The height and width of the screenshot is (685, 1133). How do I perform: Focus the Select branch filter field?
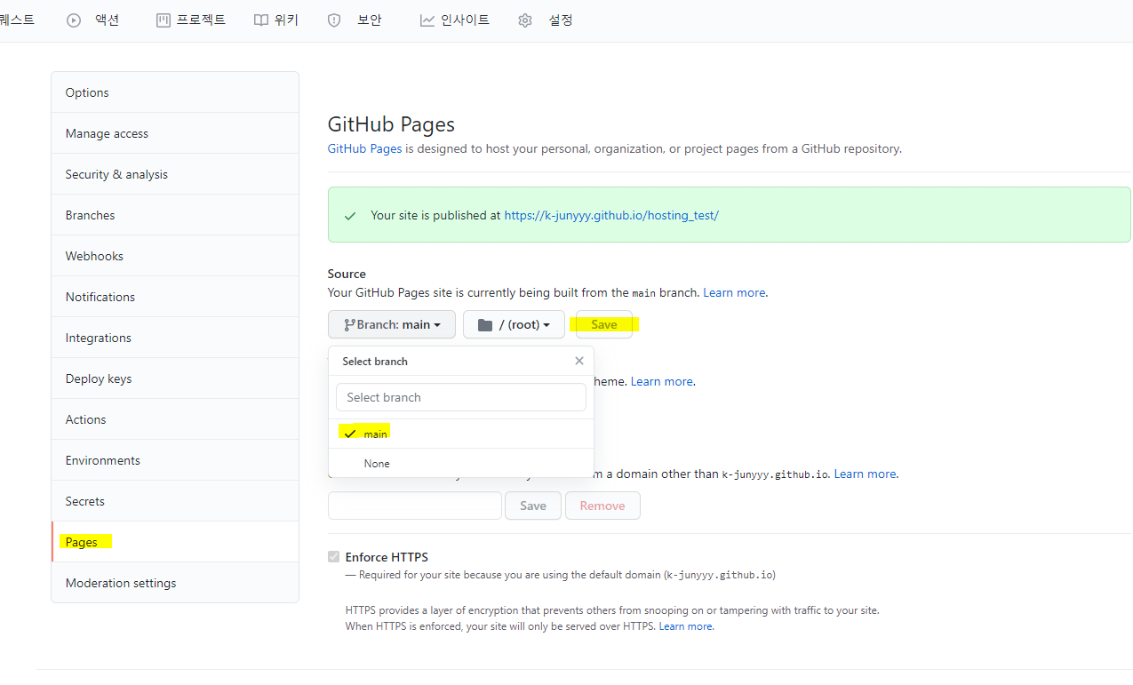coord(461,397)
